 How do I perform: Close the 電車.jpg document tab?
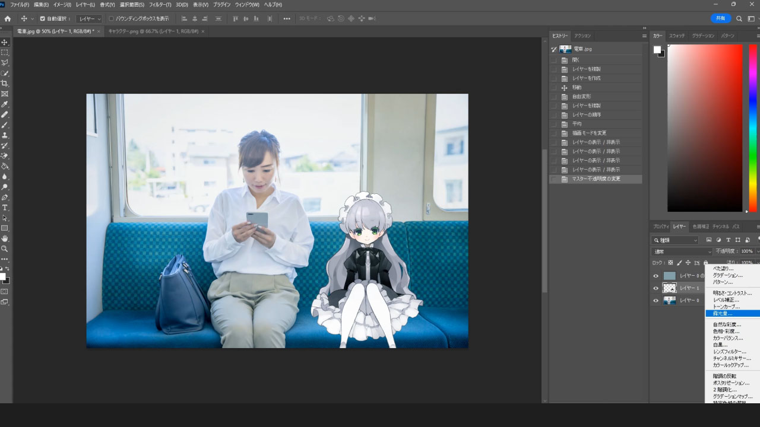[99, 31]
